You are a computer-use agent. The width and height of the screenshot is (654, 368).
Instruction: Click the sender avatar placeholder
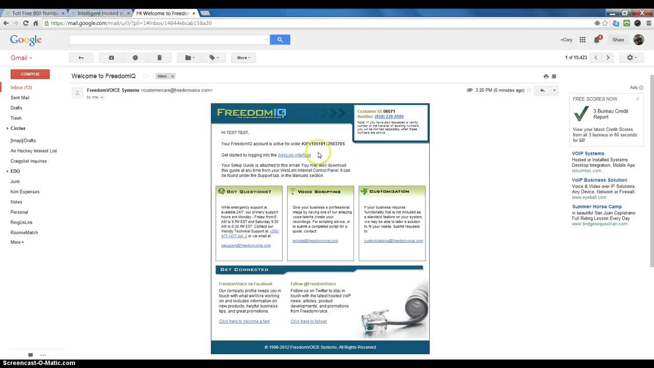[77, 93]
